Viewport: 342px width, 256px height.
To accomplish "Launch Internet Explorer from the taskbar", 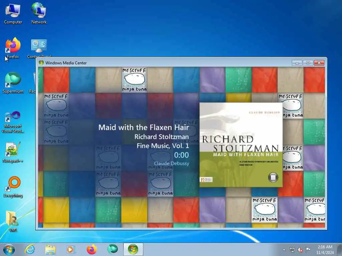I will (30, 249).
